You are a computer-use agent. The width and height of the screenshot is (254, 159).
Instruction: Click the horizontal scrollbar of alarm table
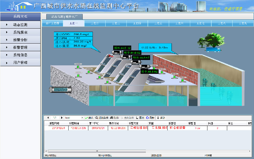click(97, 151)
